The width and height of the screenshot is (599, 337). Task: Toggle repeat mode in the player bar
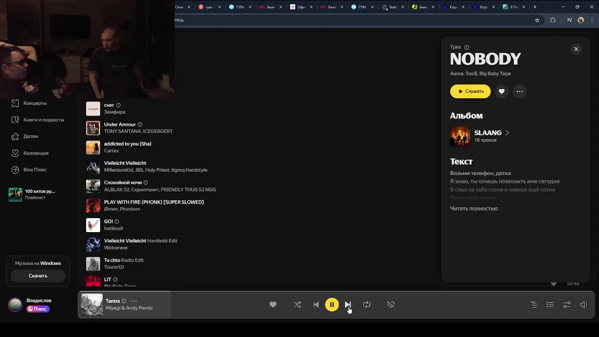click(x=367, y=305)
